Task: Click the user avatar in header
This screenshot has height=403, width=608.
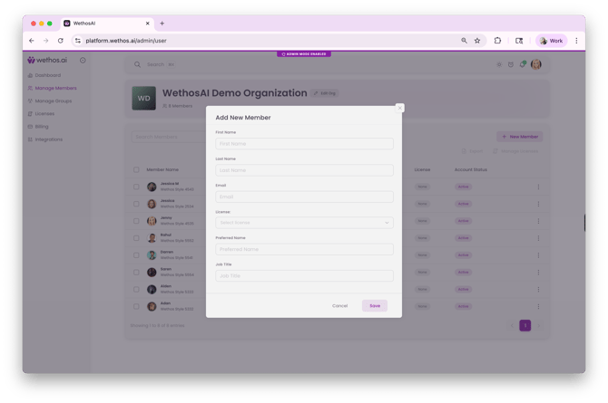Action: click(536, 64)
